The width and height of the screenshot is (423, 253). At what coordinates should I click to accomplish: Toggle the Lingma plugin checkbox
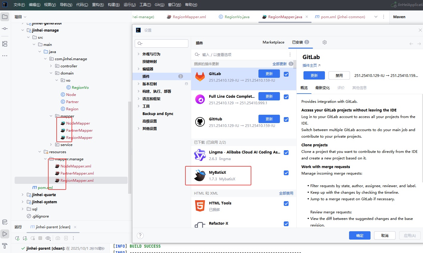pos(286,153)
